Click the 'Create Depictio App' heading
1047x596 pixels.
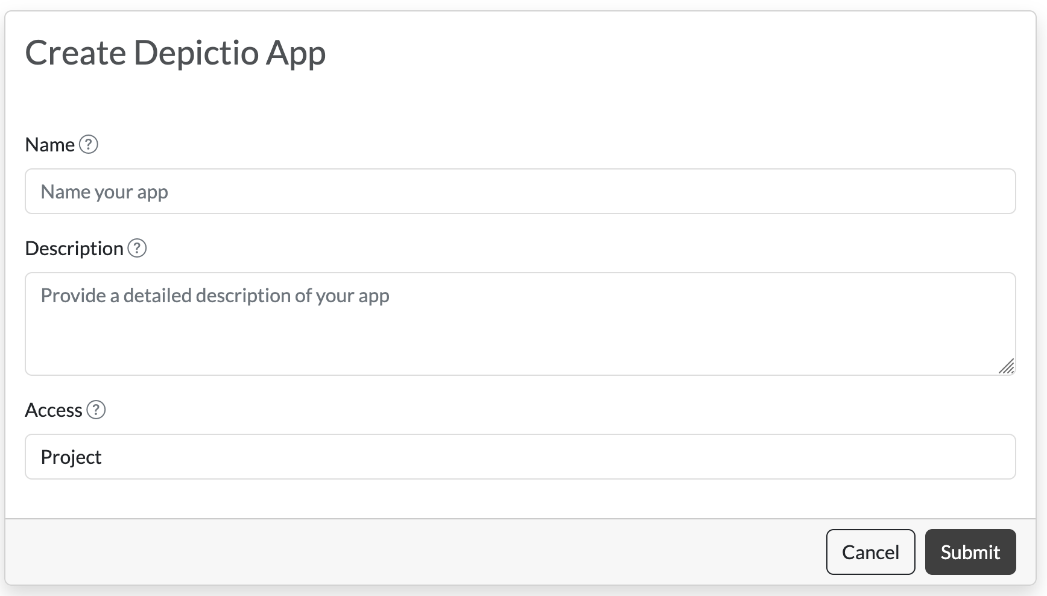[x=175, y=52]
